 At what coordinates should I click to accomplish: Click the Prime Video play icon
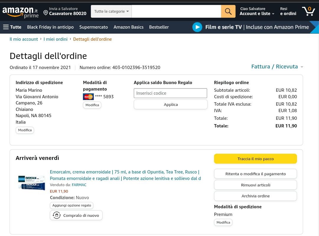(197, 27)
